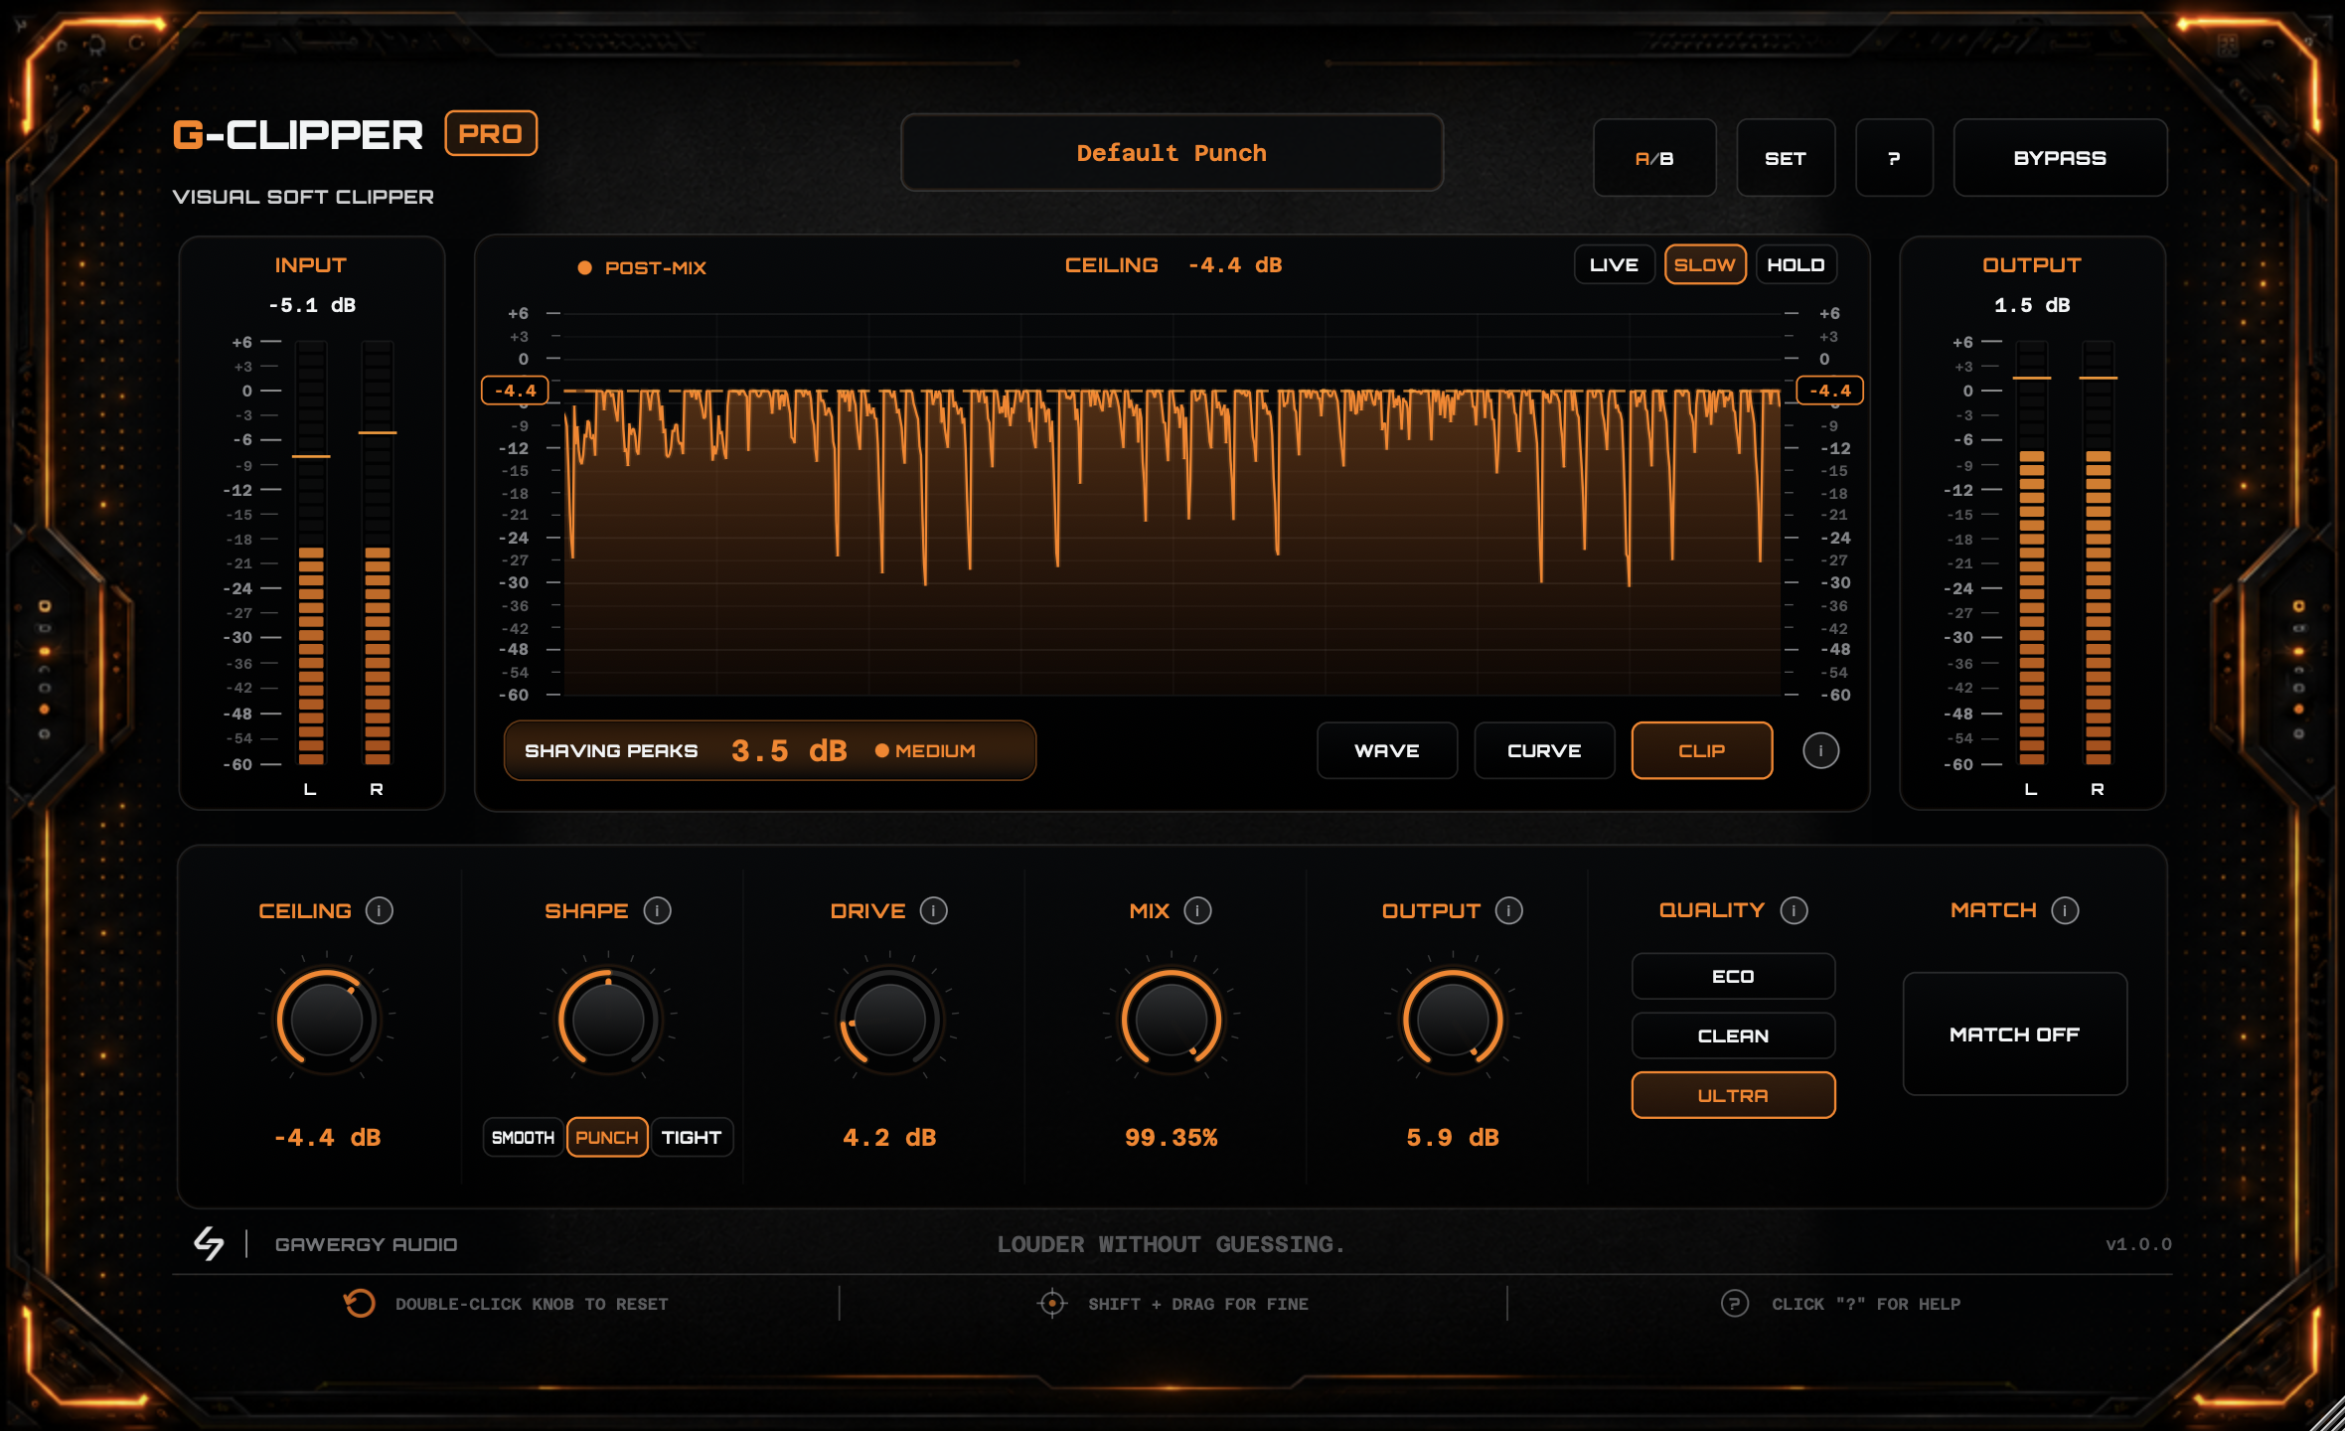Click the mix value 99.35%
This screenshot has width=2345, height=1431.
(1172, 1138)
